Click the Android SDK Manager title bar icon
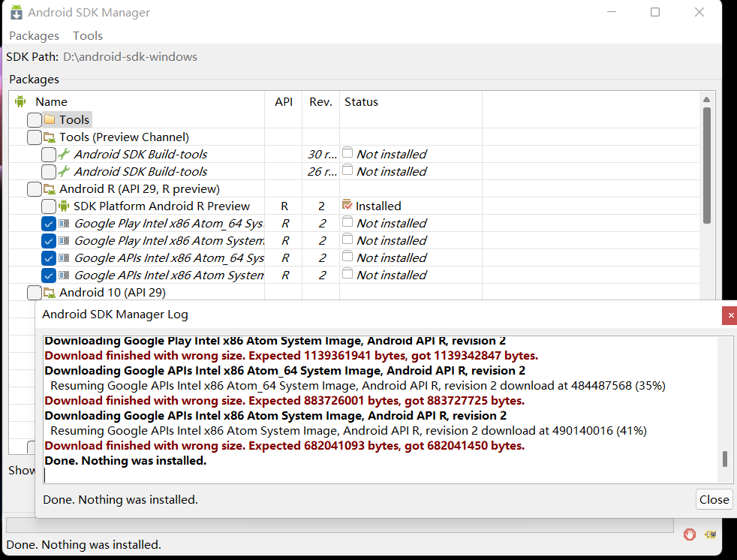 point(17,12)
